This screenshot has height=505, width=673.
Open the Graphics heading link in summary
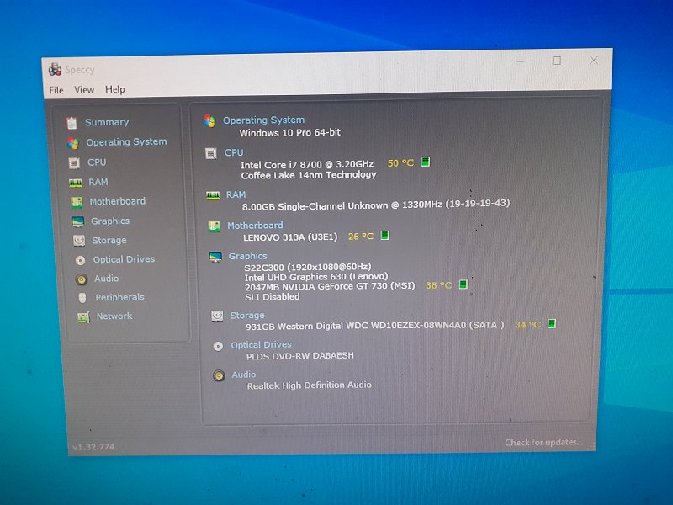coord(247,257)
